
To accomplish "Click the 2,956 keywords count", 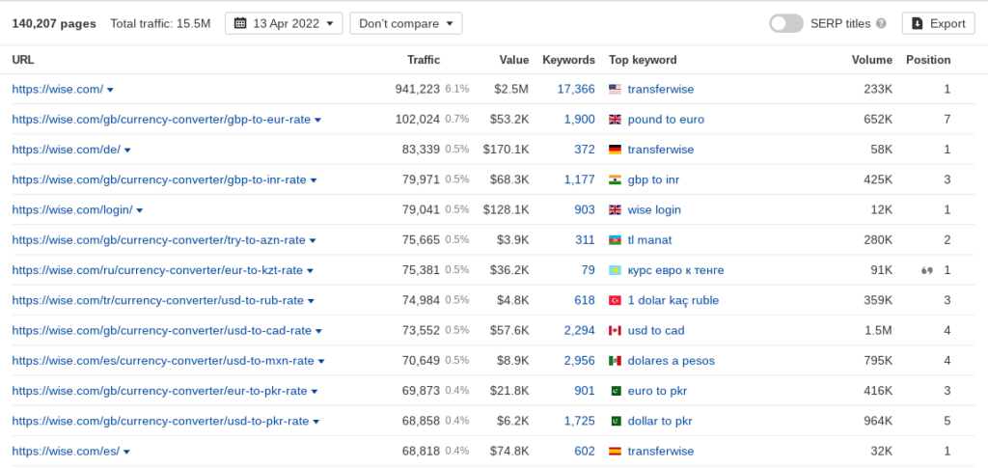I will (579, 362).
